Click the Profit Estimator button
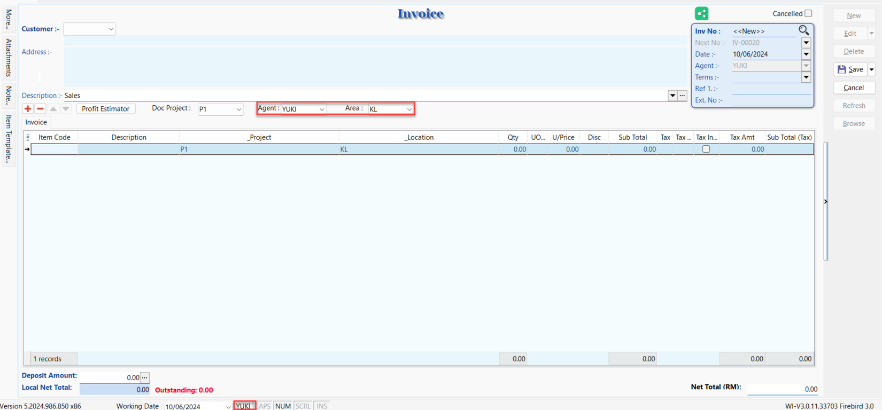This screenshot has width=882, height=410. (105, 108)
